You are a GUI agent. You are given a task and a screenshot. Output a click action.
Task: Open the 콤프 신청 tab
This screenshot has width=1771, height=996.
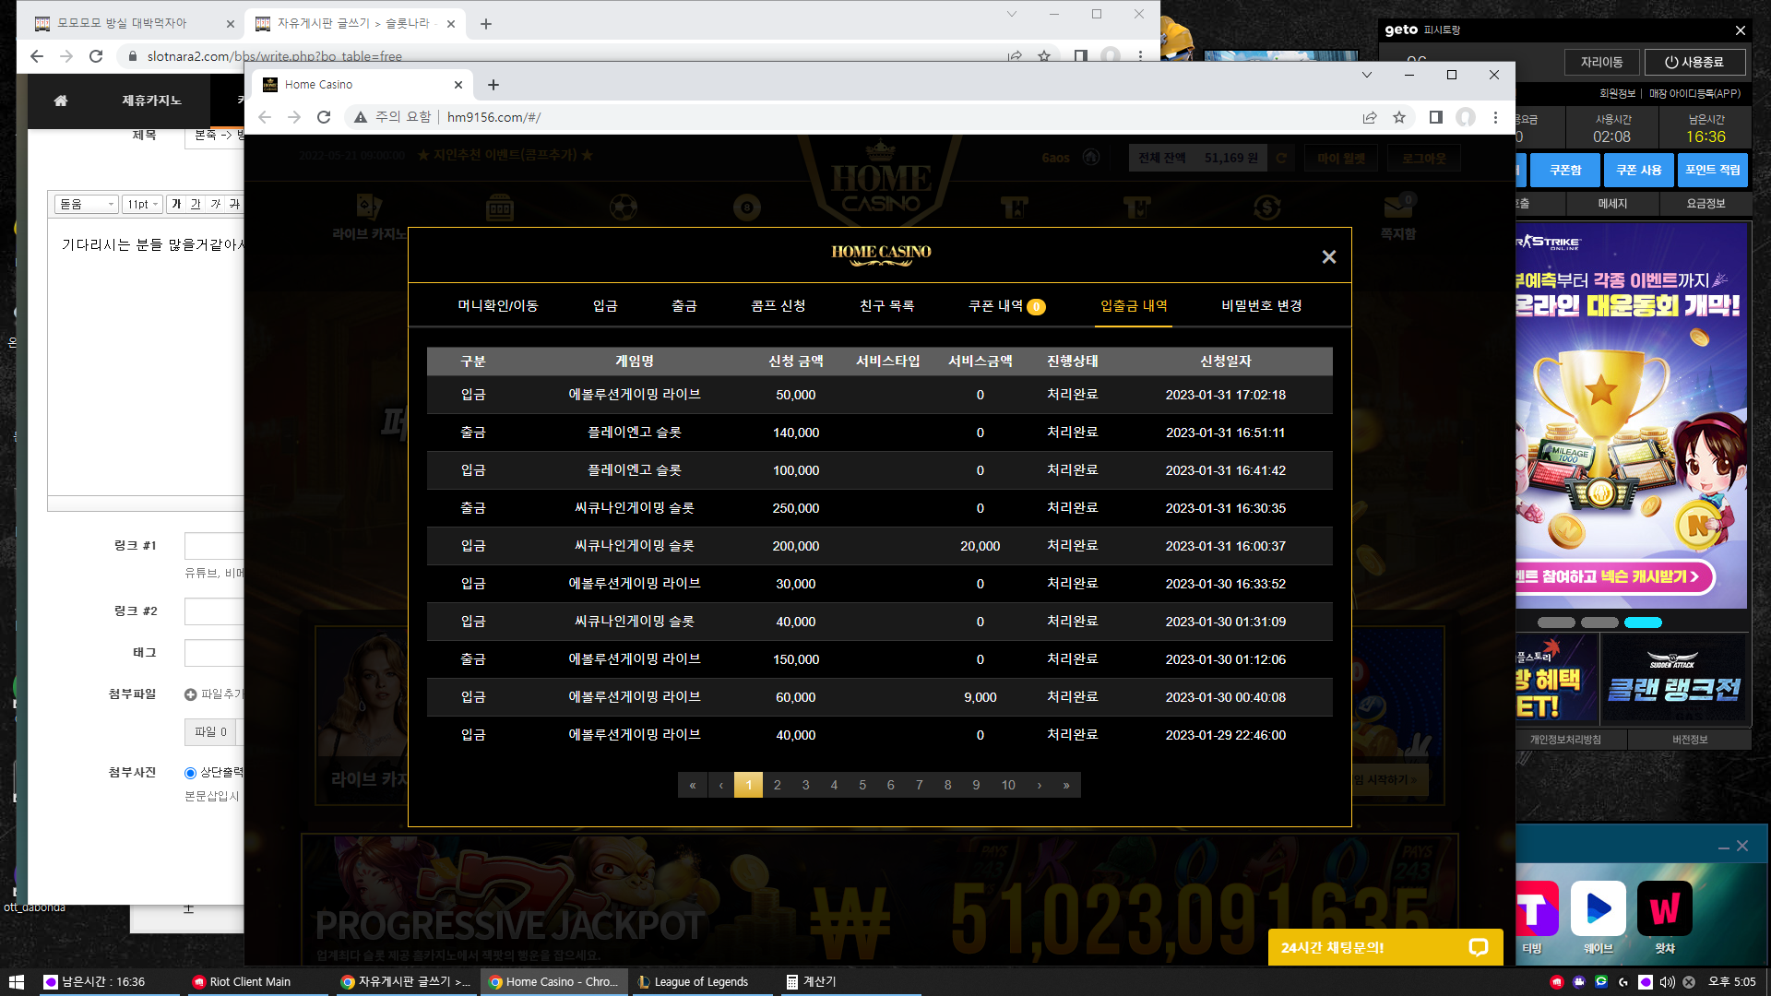pos(779,305)
